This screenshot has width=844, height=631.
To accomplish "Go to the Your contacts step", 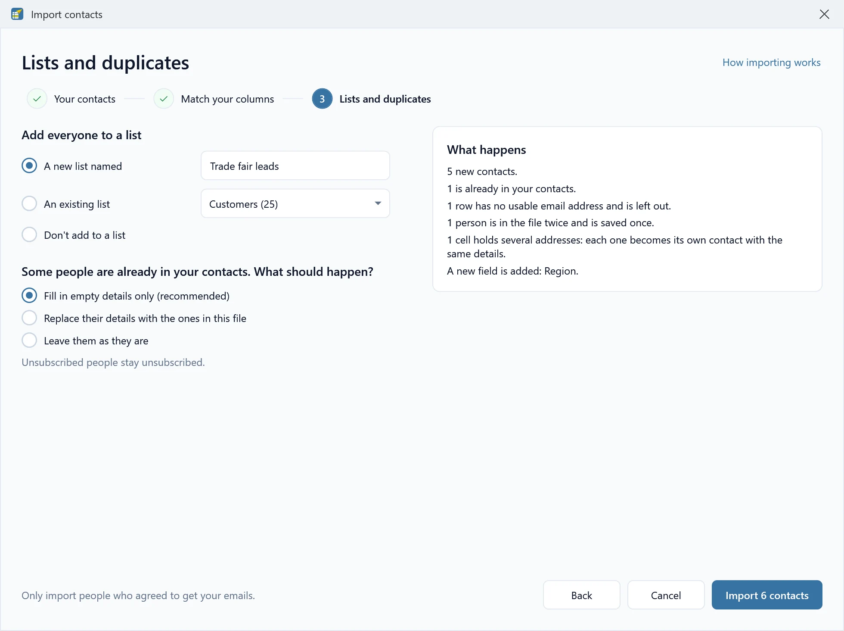I will click(85, 99).
